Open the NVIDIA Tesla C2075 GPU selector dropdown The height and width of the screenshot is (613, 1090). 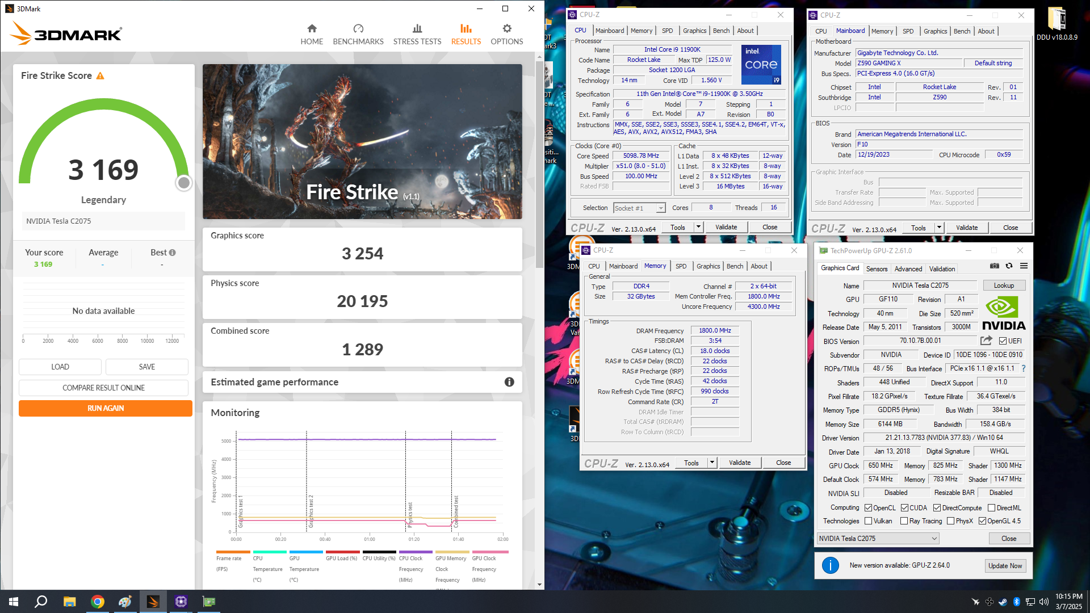(x=878, y=539)
